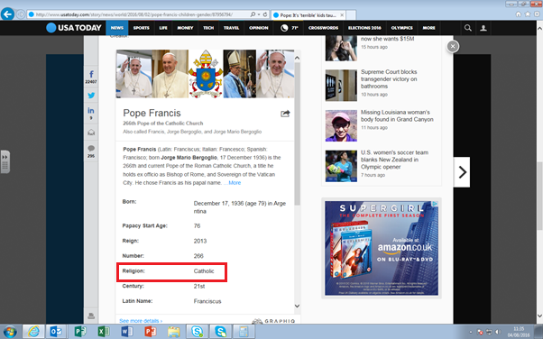
Task: Expand the MORE navigation menu
Action: pos(428,28)
